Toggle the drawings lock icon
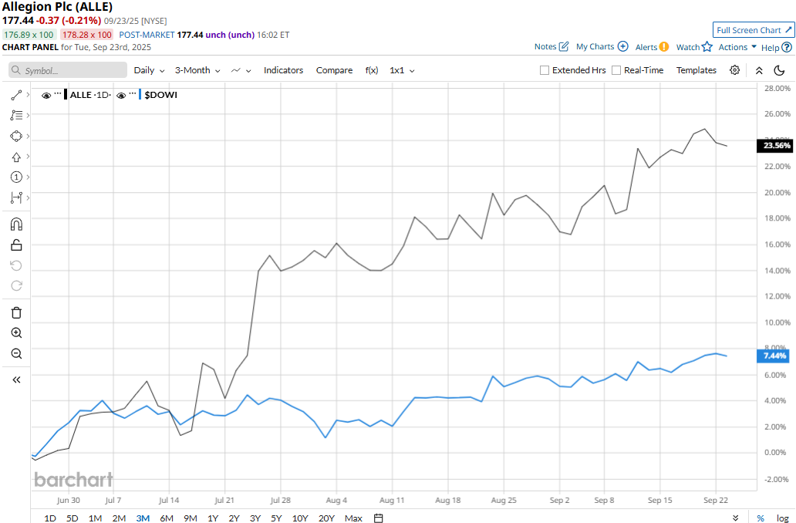 (16, 245)
